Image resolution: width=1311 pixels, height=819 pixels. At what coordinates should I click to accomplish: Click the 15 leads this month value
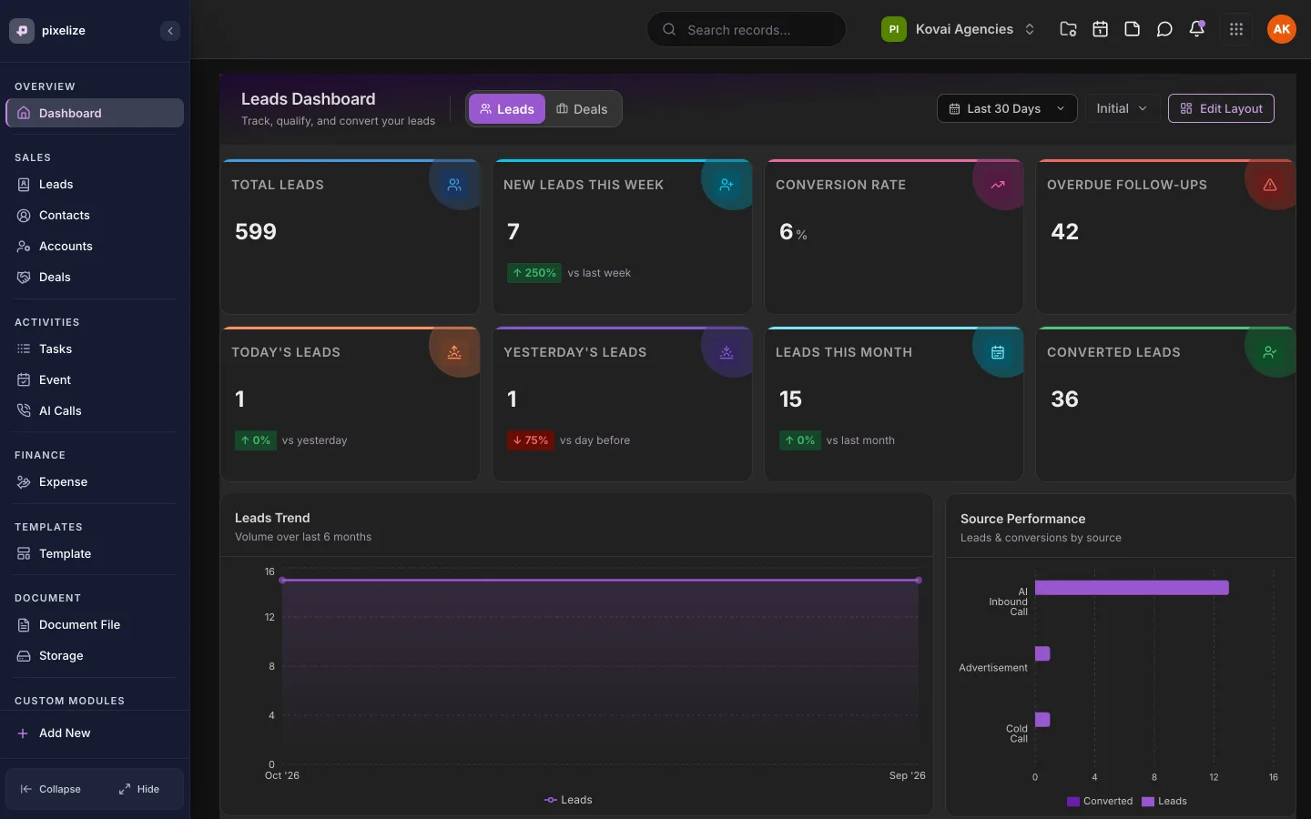(790, 399)
